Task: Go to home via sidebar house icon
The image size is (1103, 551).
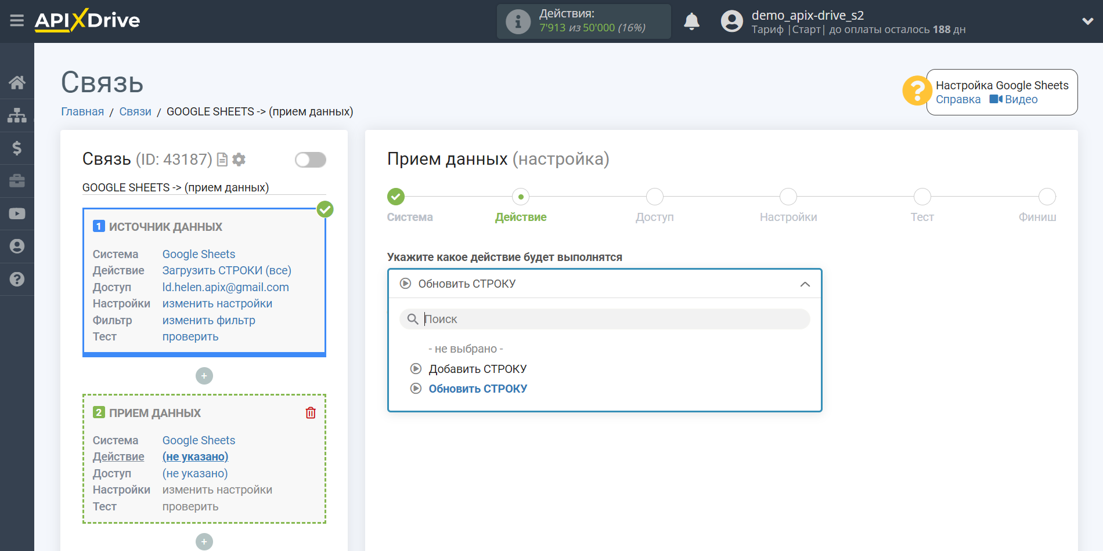Action: pos(17,82)
